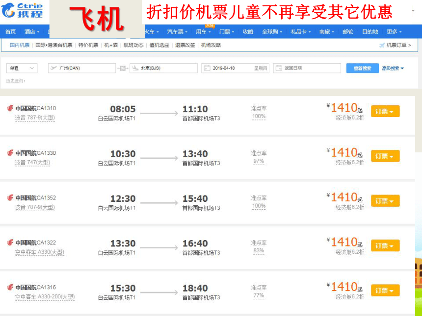422x316 pixels.
Task: Click the 97% on-time rate value
Action: [259, 161]
